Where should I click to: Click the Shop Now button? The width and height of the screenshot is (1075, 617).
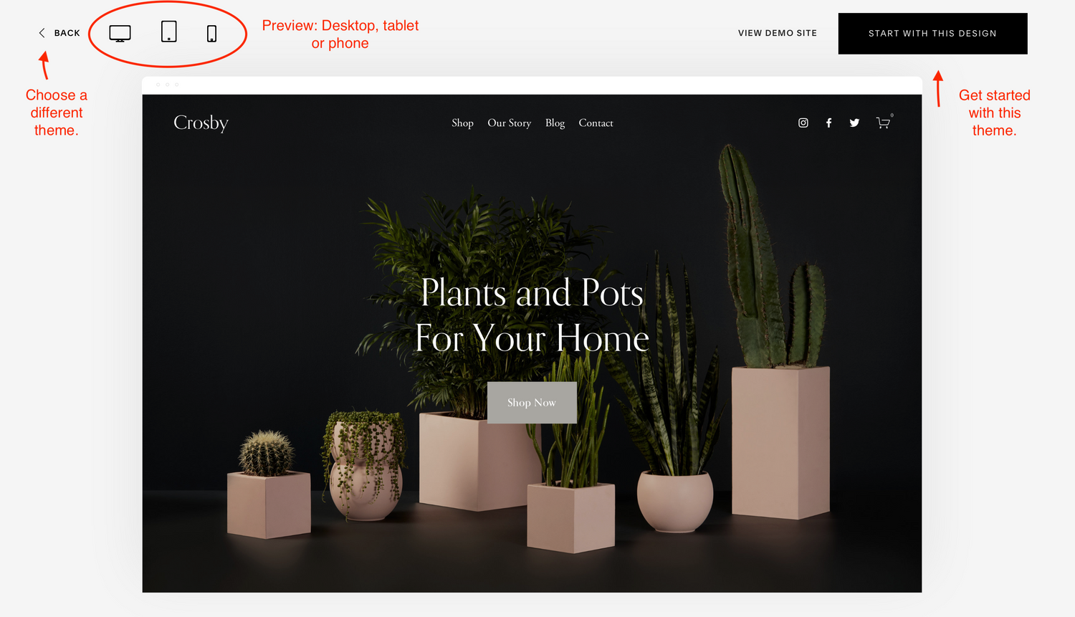point(532,403)
